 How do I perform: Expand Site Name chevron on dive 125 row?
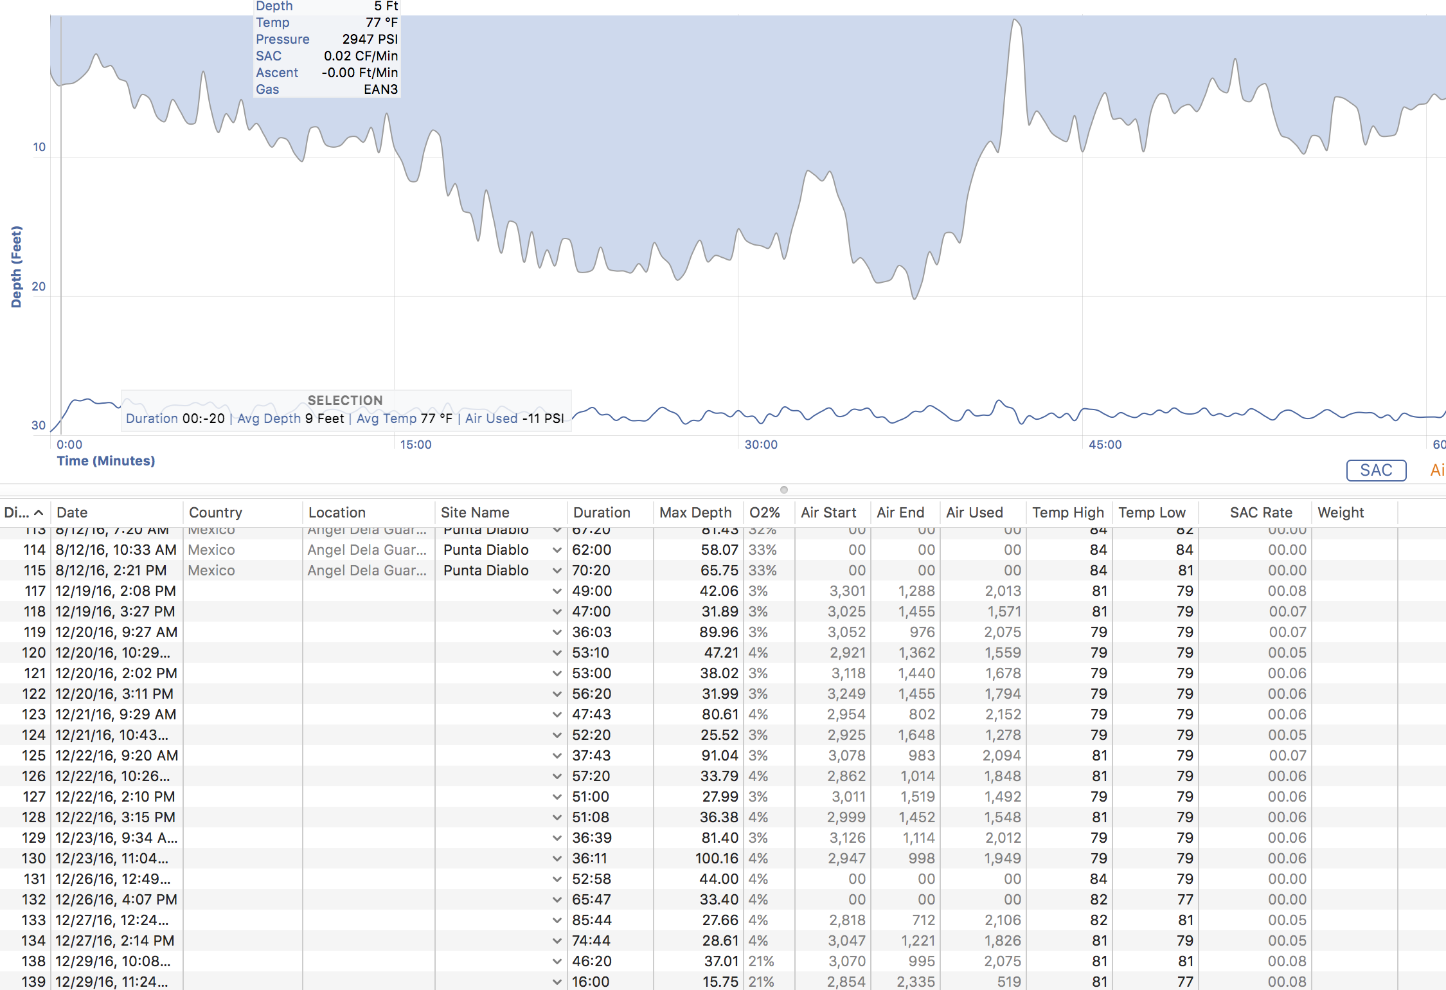[557, 756]
